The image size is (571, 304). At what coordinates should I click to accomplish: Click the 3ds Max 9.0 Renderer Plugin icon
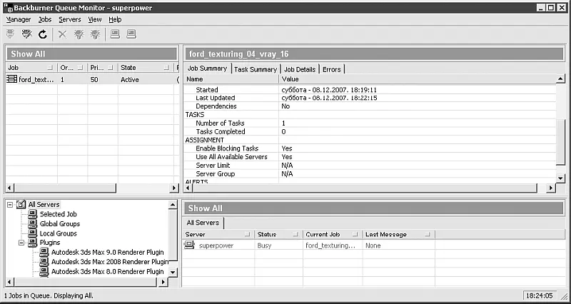(x=44, y=252)
